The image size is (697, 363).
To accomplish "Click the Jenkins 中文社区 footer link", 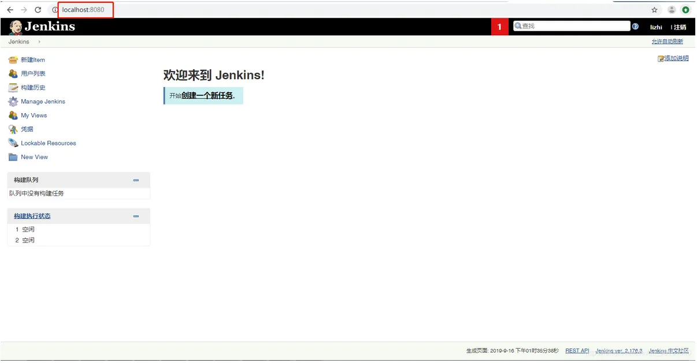I will (x=669, y=351).
